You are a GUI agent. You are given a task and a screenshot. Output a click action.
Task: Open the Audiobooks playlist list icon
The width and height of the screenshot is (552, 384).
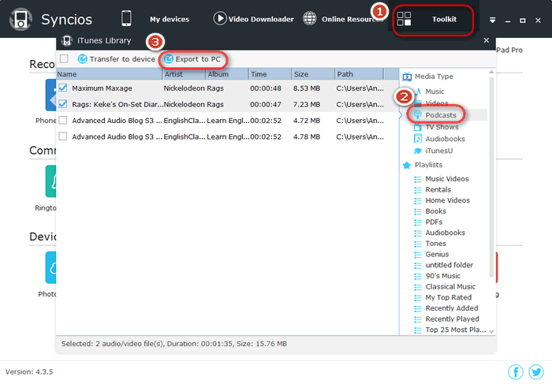click(418, 233)
